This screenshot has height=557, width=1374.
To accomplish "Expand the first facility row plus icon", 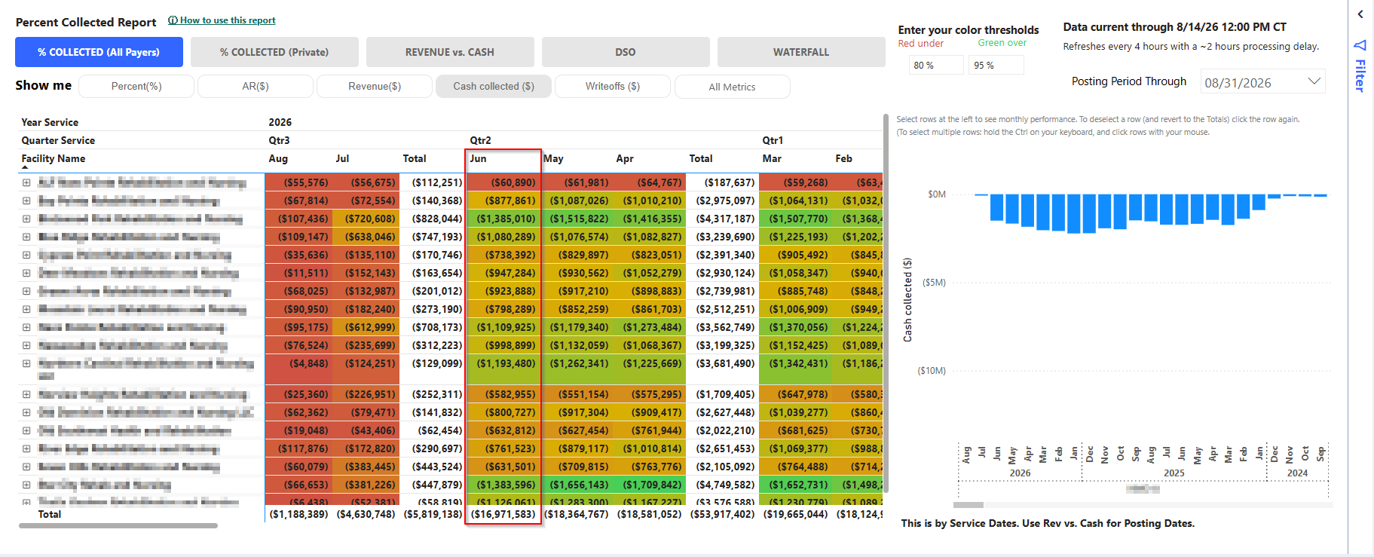I will pos(26,182).
